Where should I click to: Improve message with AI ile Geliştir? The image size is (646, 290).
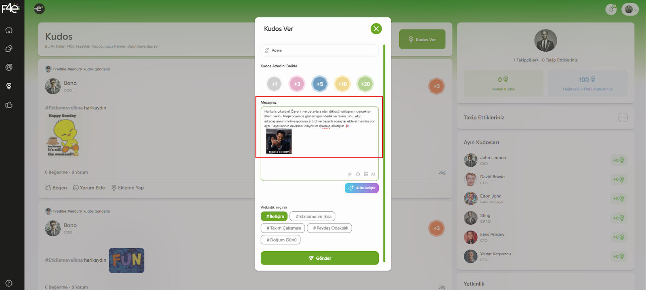coord(362,188)
